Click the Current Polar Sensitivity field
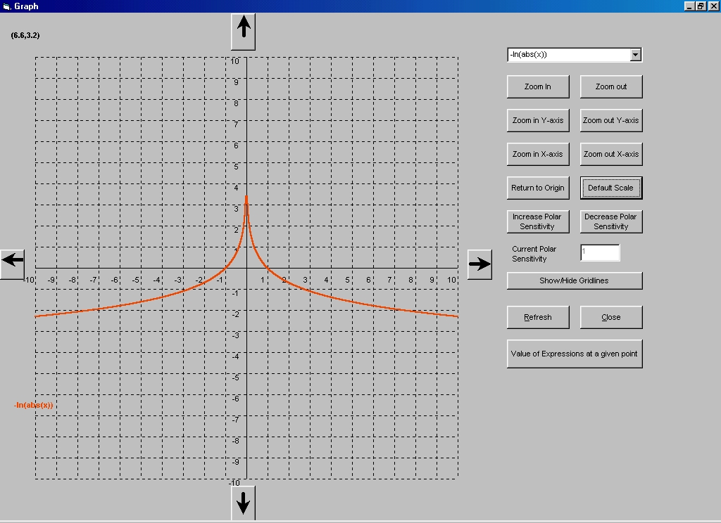721x523 pixels. pos(600,253)
